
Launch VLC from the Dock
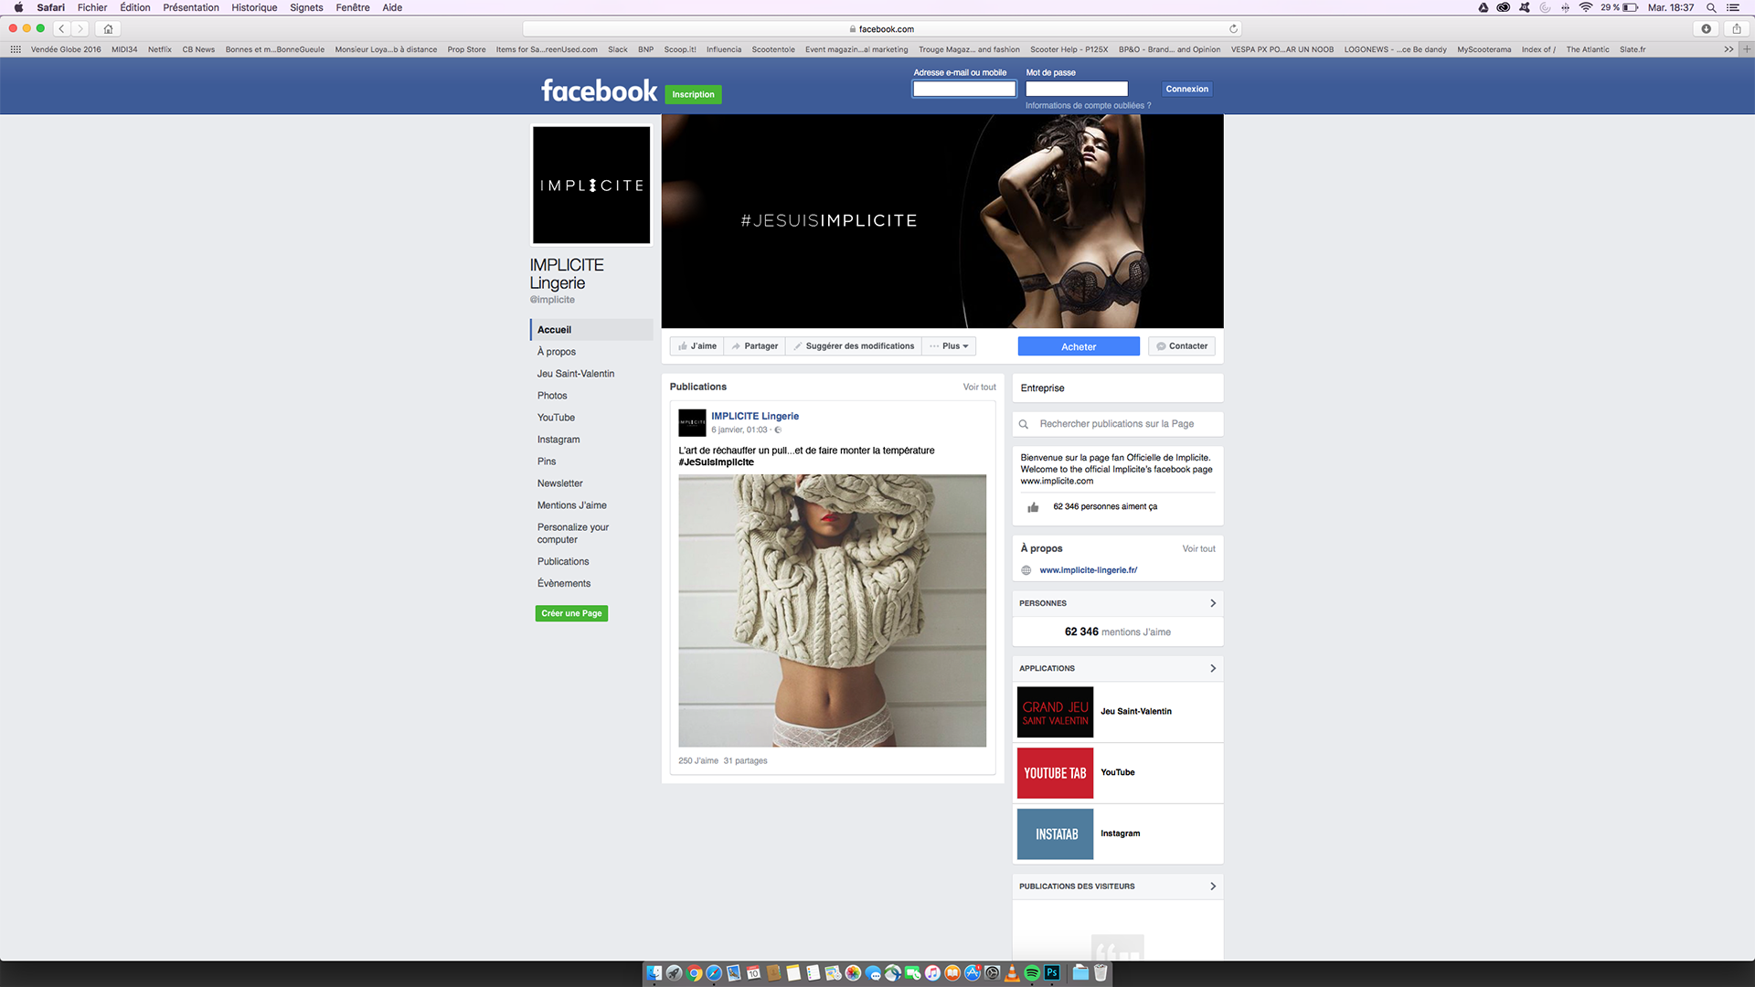pyautogui.click(x=1012, y=972)
